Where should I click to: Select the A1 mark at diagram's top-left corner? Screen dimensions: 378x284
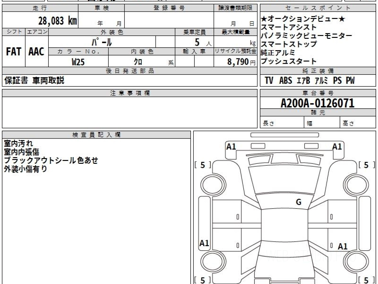232,146
